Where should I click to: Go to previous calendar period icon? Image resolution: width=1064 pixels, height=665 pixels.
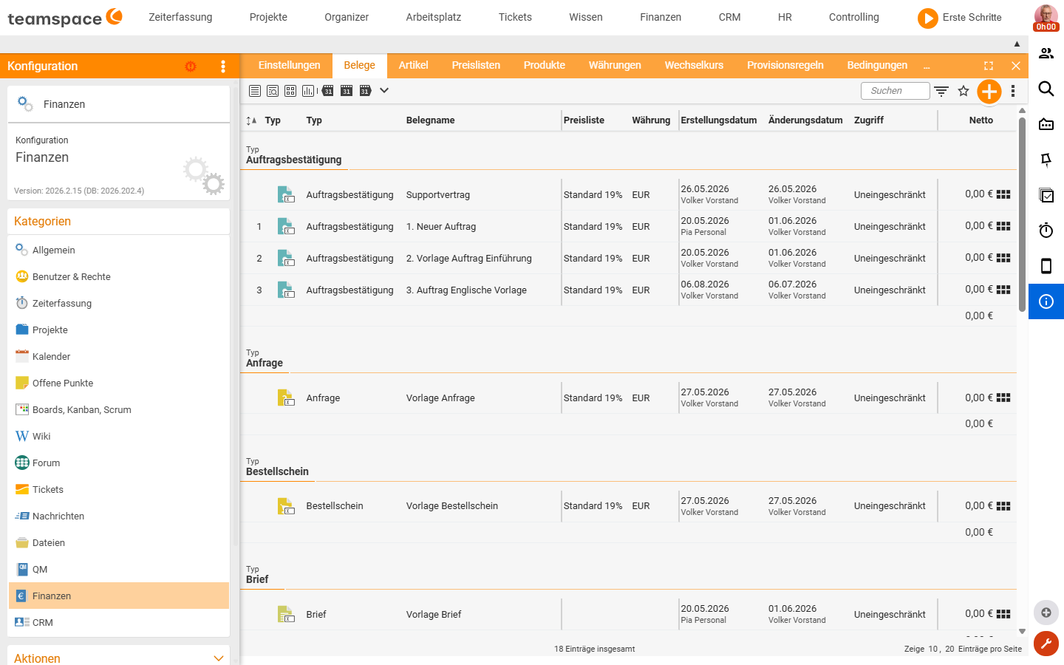point(327,91)
